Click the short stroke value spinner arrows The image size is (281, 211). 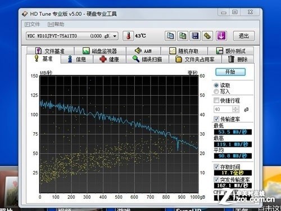click(235, 109)
